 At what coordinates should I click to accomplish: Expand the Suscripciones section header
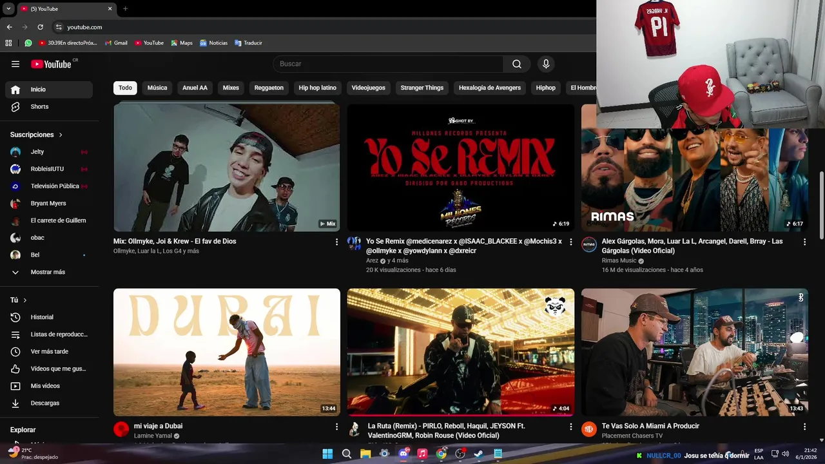click(37, 135)
